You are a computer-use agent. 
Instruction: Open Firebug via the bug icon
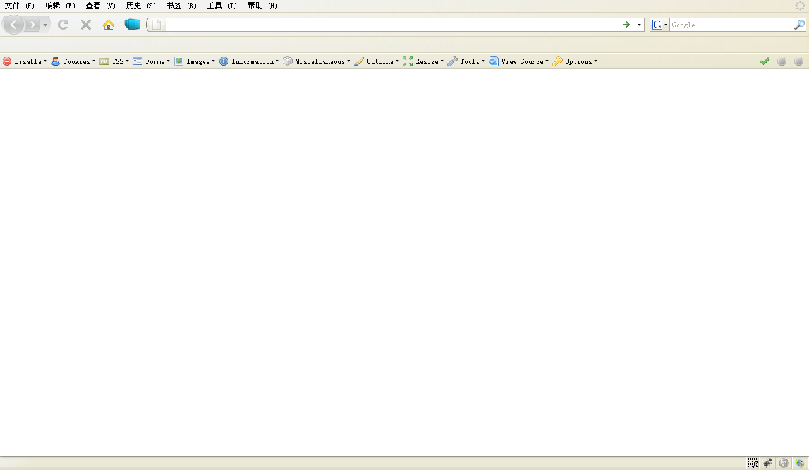768,463
